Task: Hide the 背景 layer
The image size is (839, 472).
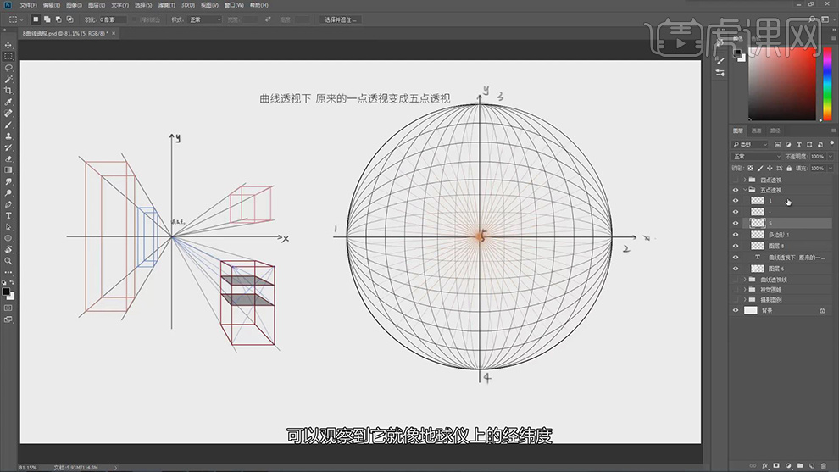Action: [736, 310]
